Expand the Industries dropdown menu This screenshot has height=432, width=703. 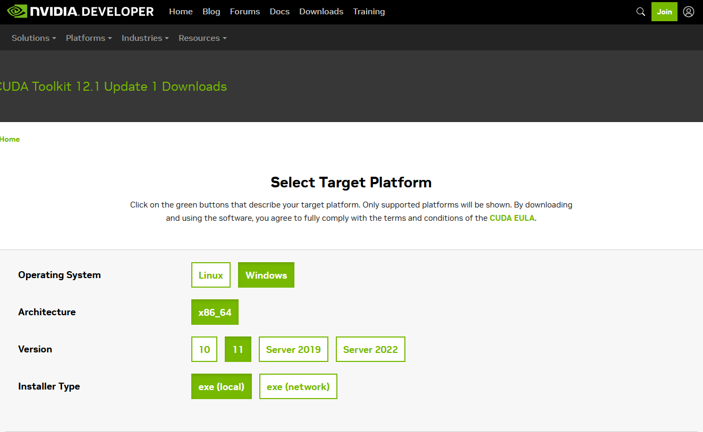point(145,38)
